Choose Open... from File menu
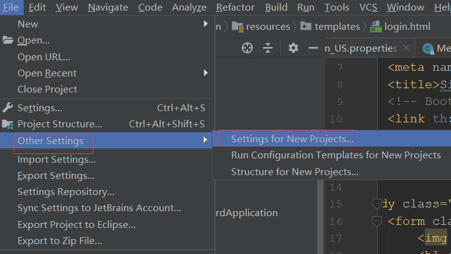Screen dimensions: 451x254 [107, 40]
